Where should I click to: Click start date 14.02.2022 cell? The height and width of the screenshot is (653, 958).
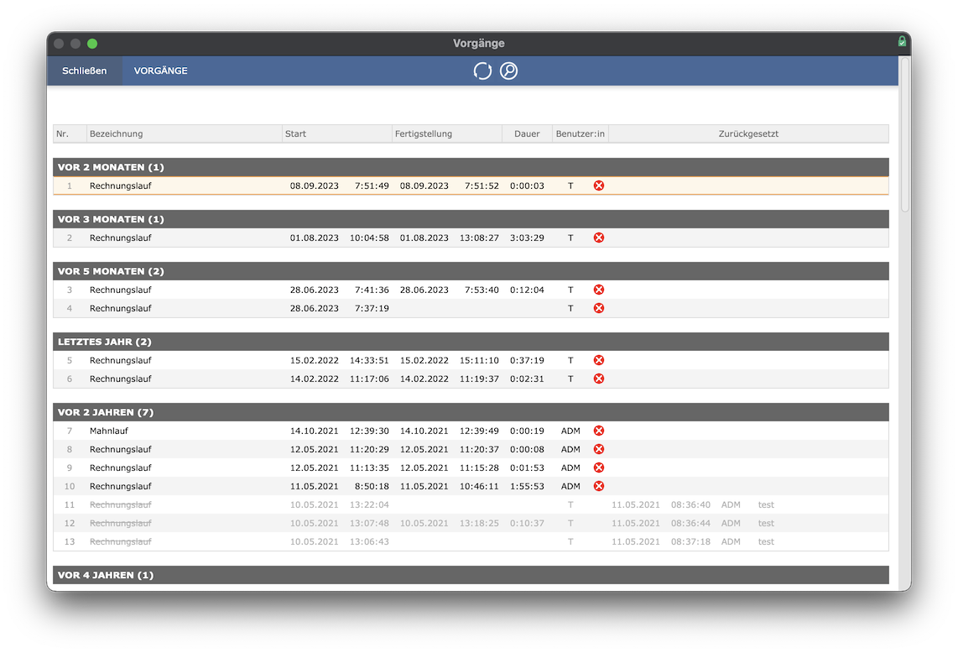pyautogui.click(x=314, y=379)
